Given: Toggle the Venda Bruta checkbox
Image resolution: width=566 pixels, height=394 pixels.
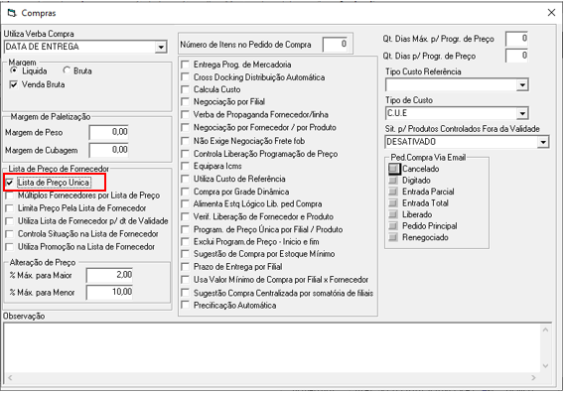Looking at the screenshot, I should click(x=14, y=84).
